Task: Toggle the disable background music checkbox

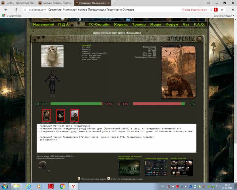Action: [79, 179]
